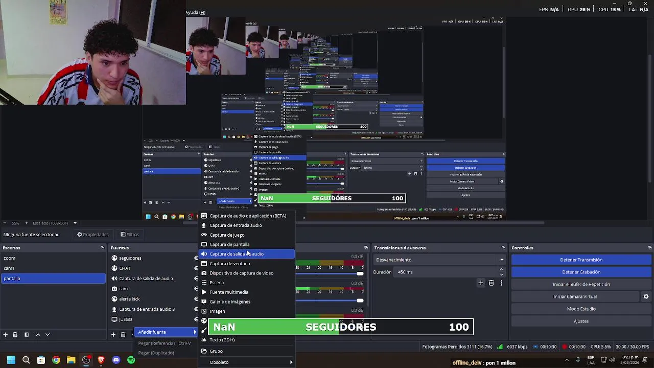Choose Texto (GDI+) from menu
654x368 pixels.
(x=247, y=340)
